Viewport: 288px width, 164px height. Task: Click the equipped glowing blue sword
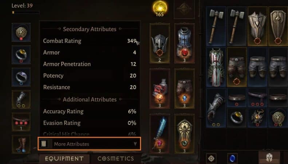click(159, 134)
